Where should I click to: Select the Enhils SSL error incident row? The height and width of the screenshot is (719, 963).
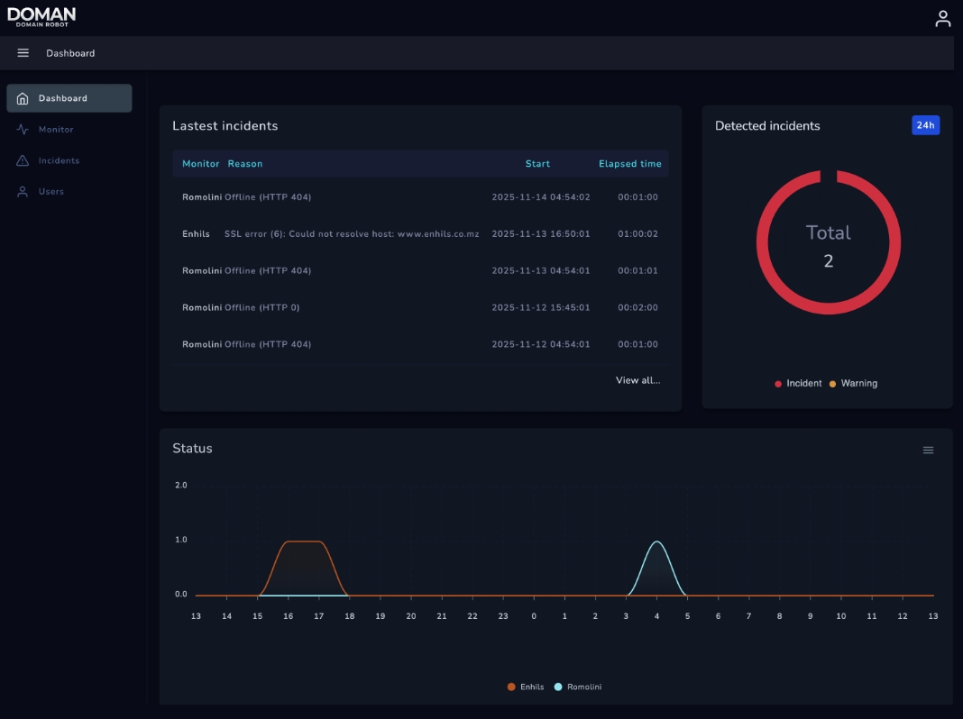pyautogui.click(x=419, y=234)
